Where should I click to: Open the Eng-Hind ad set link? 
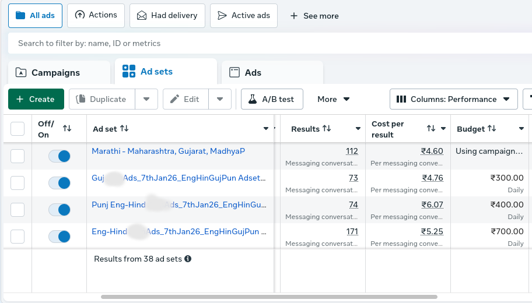click(179, 231)
